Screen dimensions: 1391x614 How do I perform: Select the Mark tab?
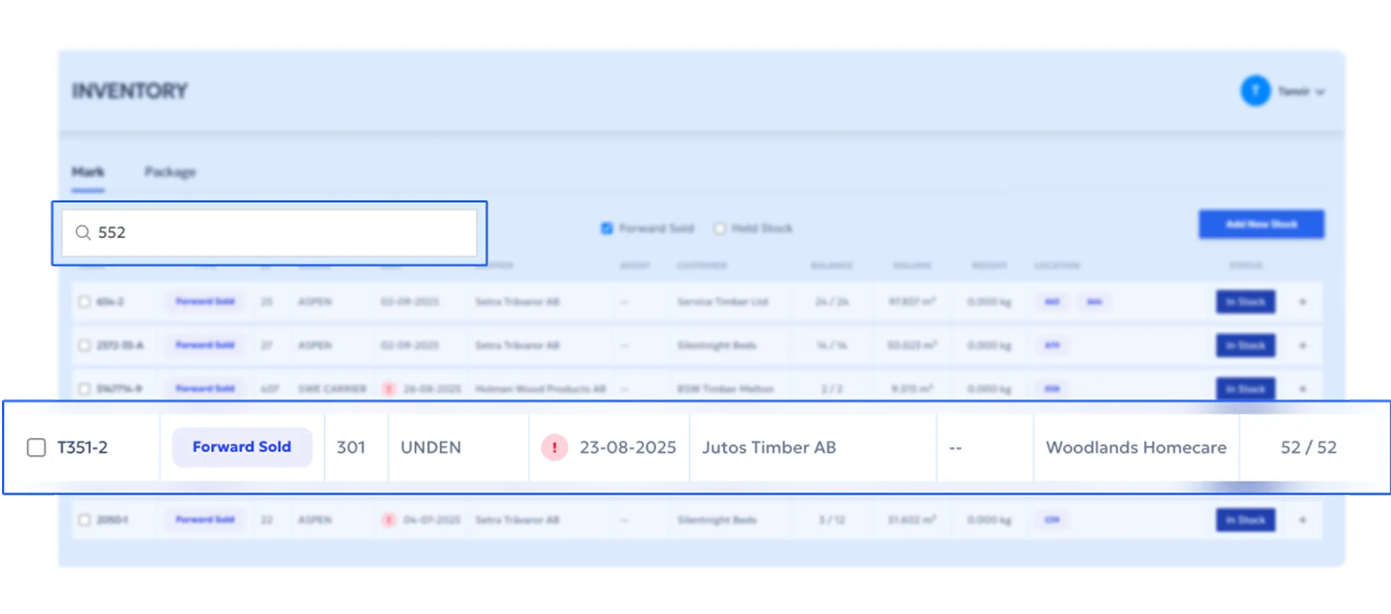(87, 172)
